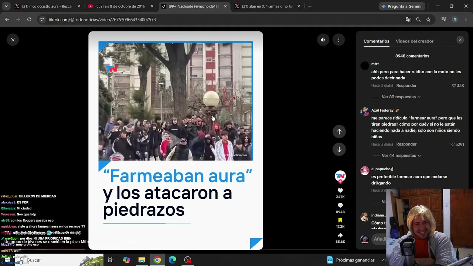Open comments using the speech bubble icon

click(340, 205)
